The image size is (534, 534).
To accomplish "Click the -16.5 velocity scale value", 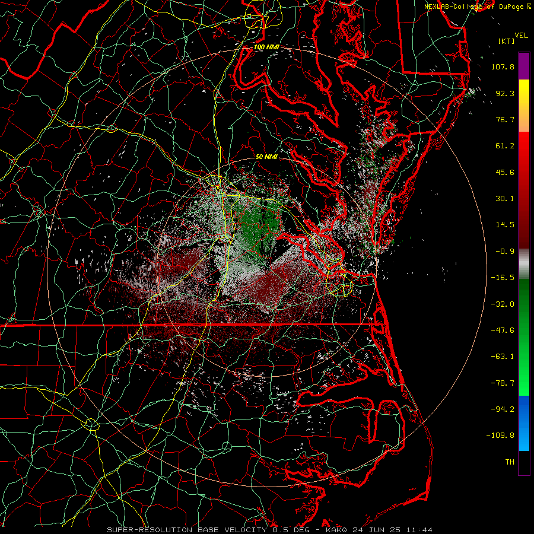I will (x=503, y=278).
